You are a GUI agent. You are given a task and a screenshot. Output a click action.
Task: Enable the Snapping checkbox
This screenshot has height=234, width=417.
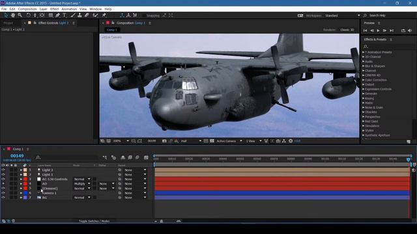[144, 16]
